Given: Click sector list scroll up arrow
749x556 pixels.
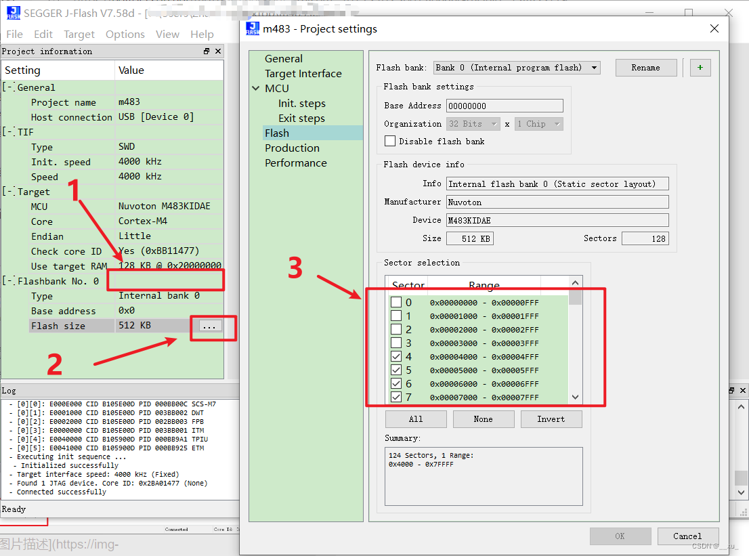Looking at the screenshot, I should [575, 283].
